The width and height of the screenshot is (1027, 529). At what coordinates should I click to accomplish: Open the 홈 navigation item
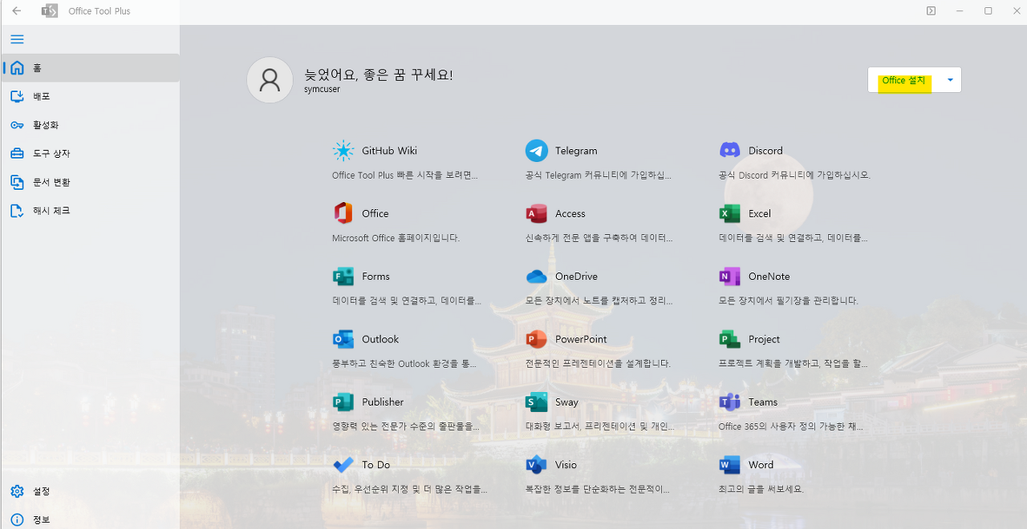pyautogui.click(x=90, y=68)
